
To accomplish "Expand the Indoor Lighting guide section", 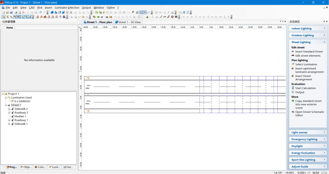I will click(324, 28).
